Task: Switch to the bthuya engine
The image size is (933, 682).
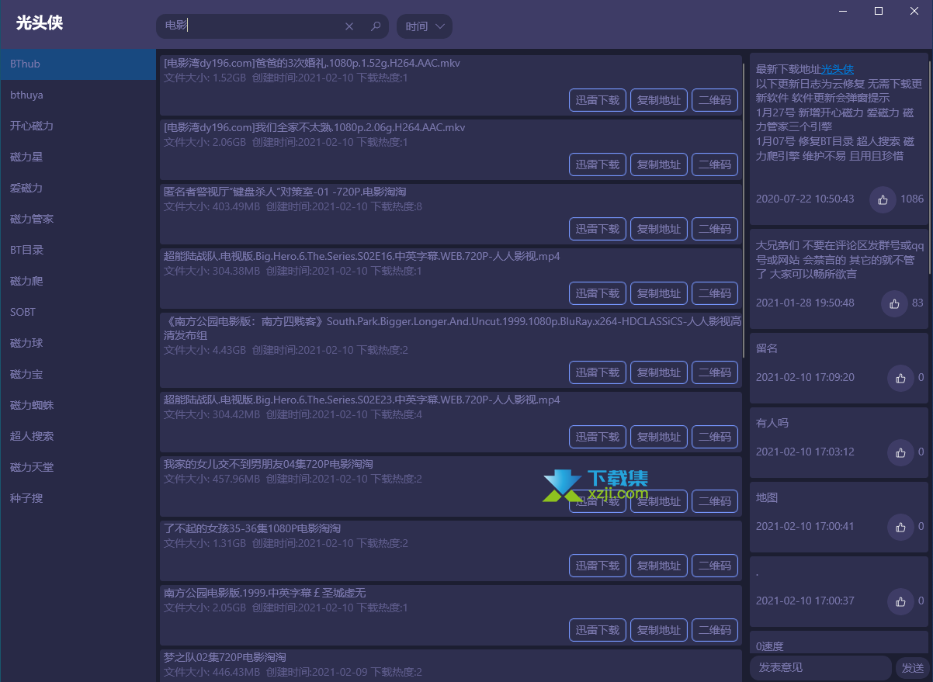Action: pyautogui.click(x=78, y=95)
